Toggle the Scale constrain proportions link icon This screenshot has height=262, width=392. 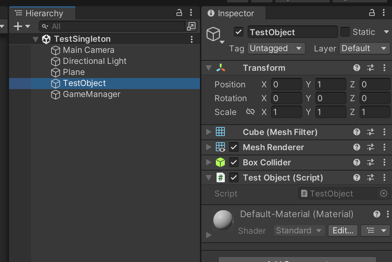tap(250, 112)
